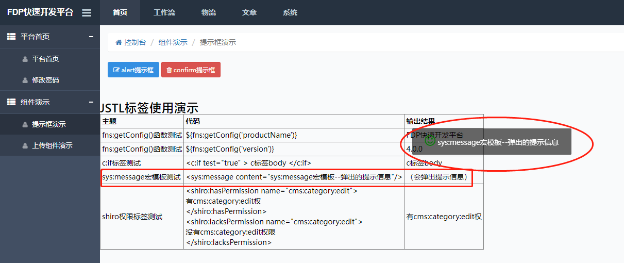The height and width of the screenshot is (263, 624).
Task: Open the 系统 top navigation tab
Action: point(290,13)
